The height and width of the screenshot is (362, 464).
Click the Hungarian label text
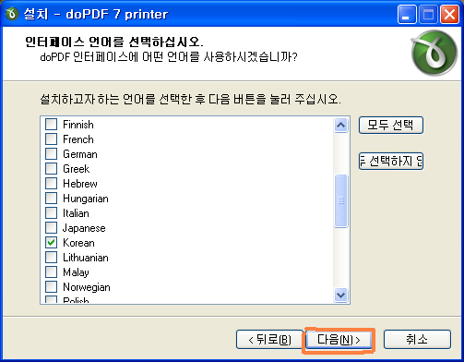tap(86, 199)
